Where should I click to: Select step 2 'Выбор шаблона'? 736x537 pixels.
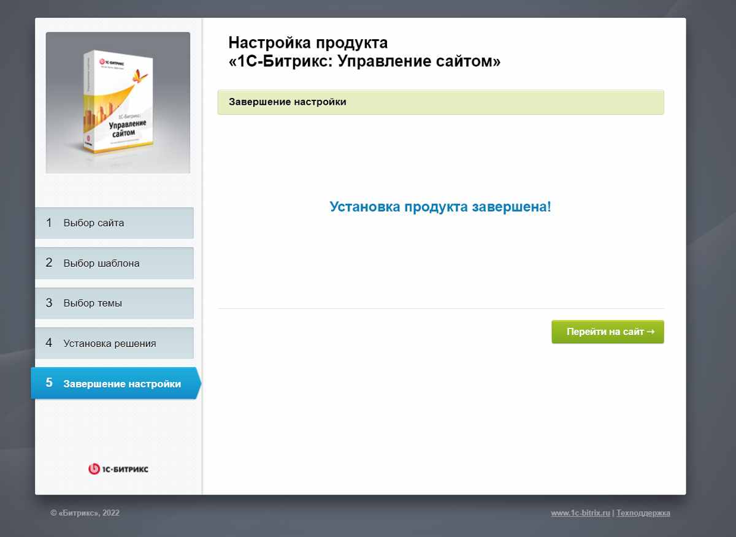pyautogui.click(x=114, y=263)
